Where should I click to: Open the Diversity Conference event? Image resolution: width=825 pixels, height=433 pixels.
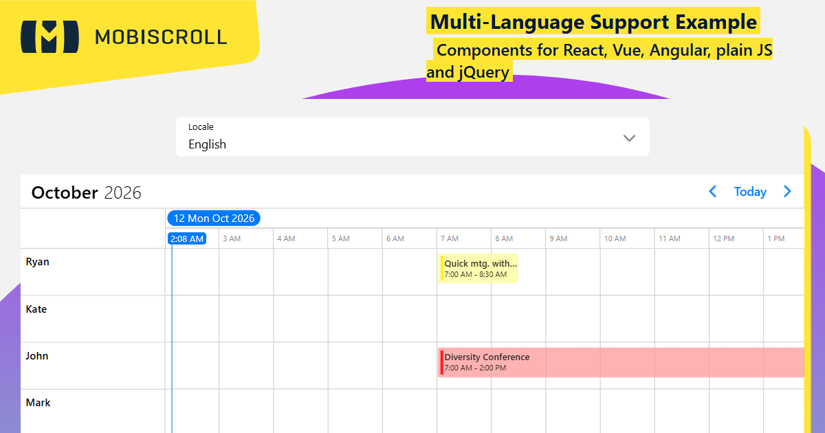click(621, 362)
